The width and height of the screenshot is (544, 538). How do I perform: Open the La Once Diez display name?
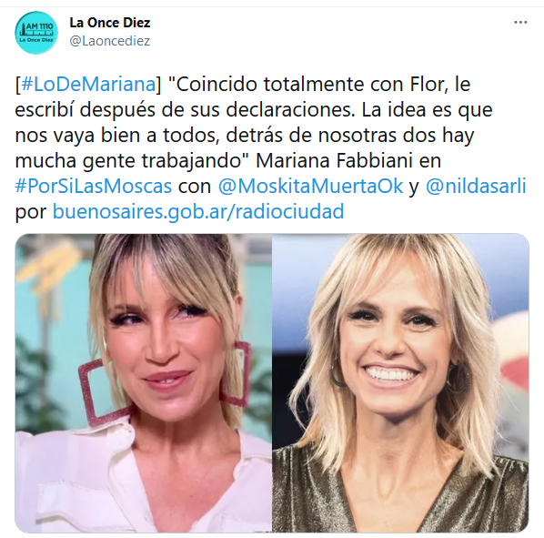pyautogui.click(x=110, y=23)
